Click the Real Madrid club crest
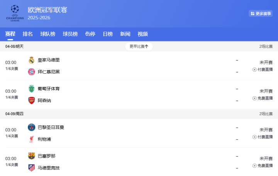278x176 pixels. point(32,60)
